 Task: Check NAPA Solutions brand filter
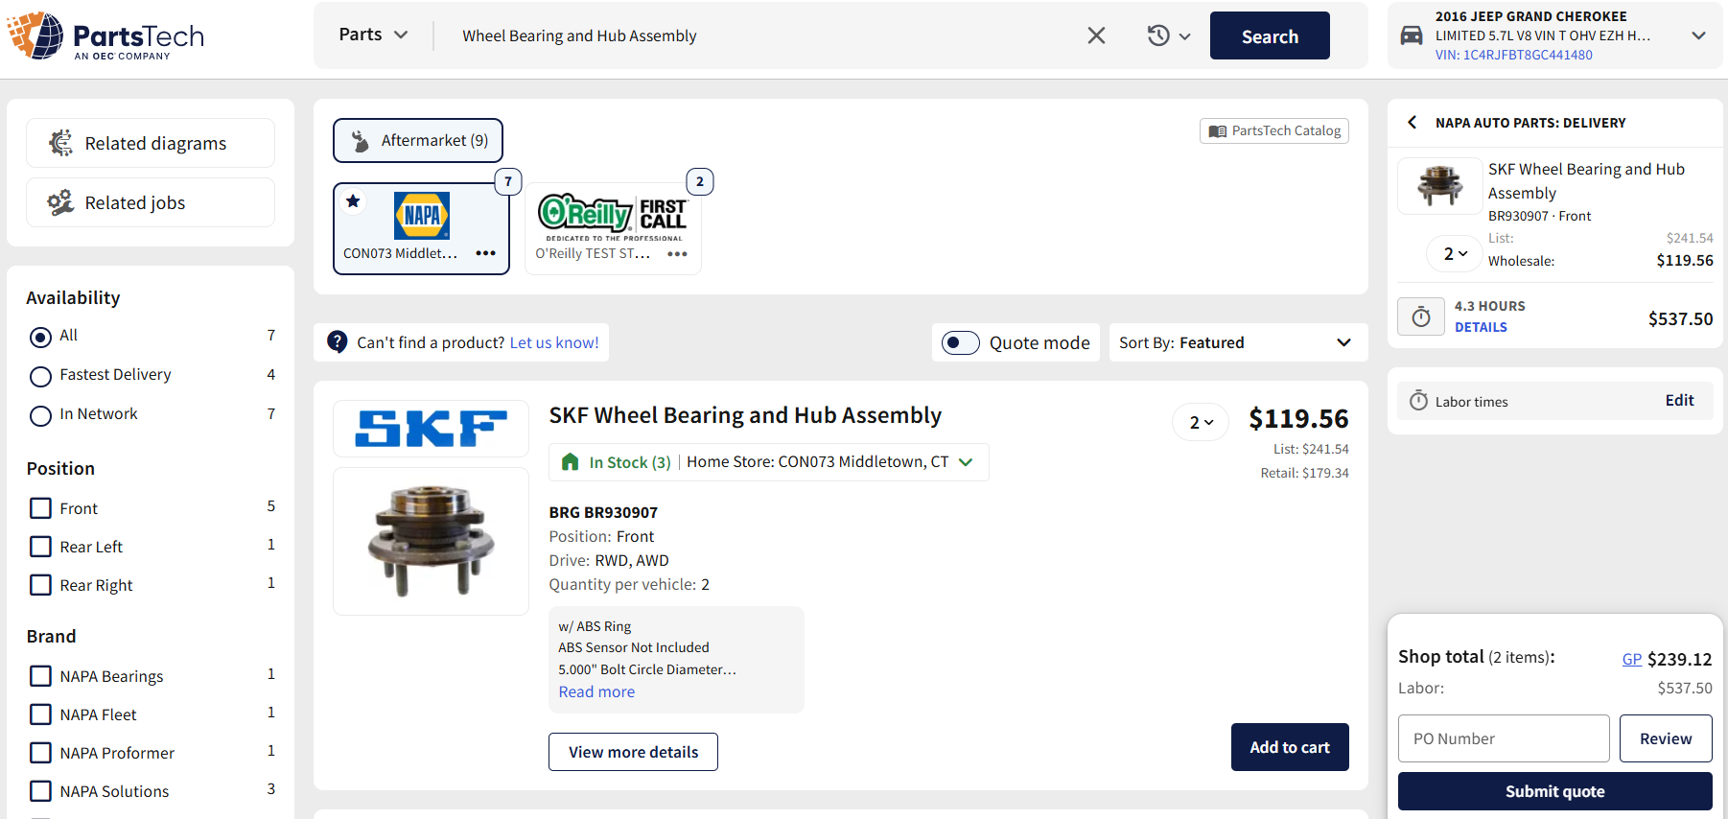click(x=40, y=791)
